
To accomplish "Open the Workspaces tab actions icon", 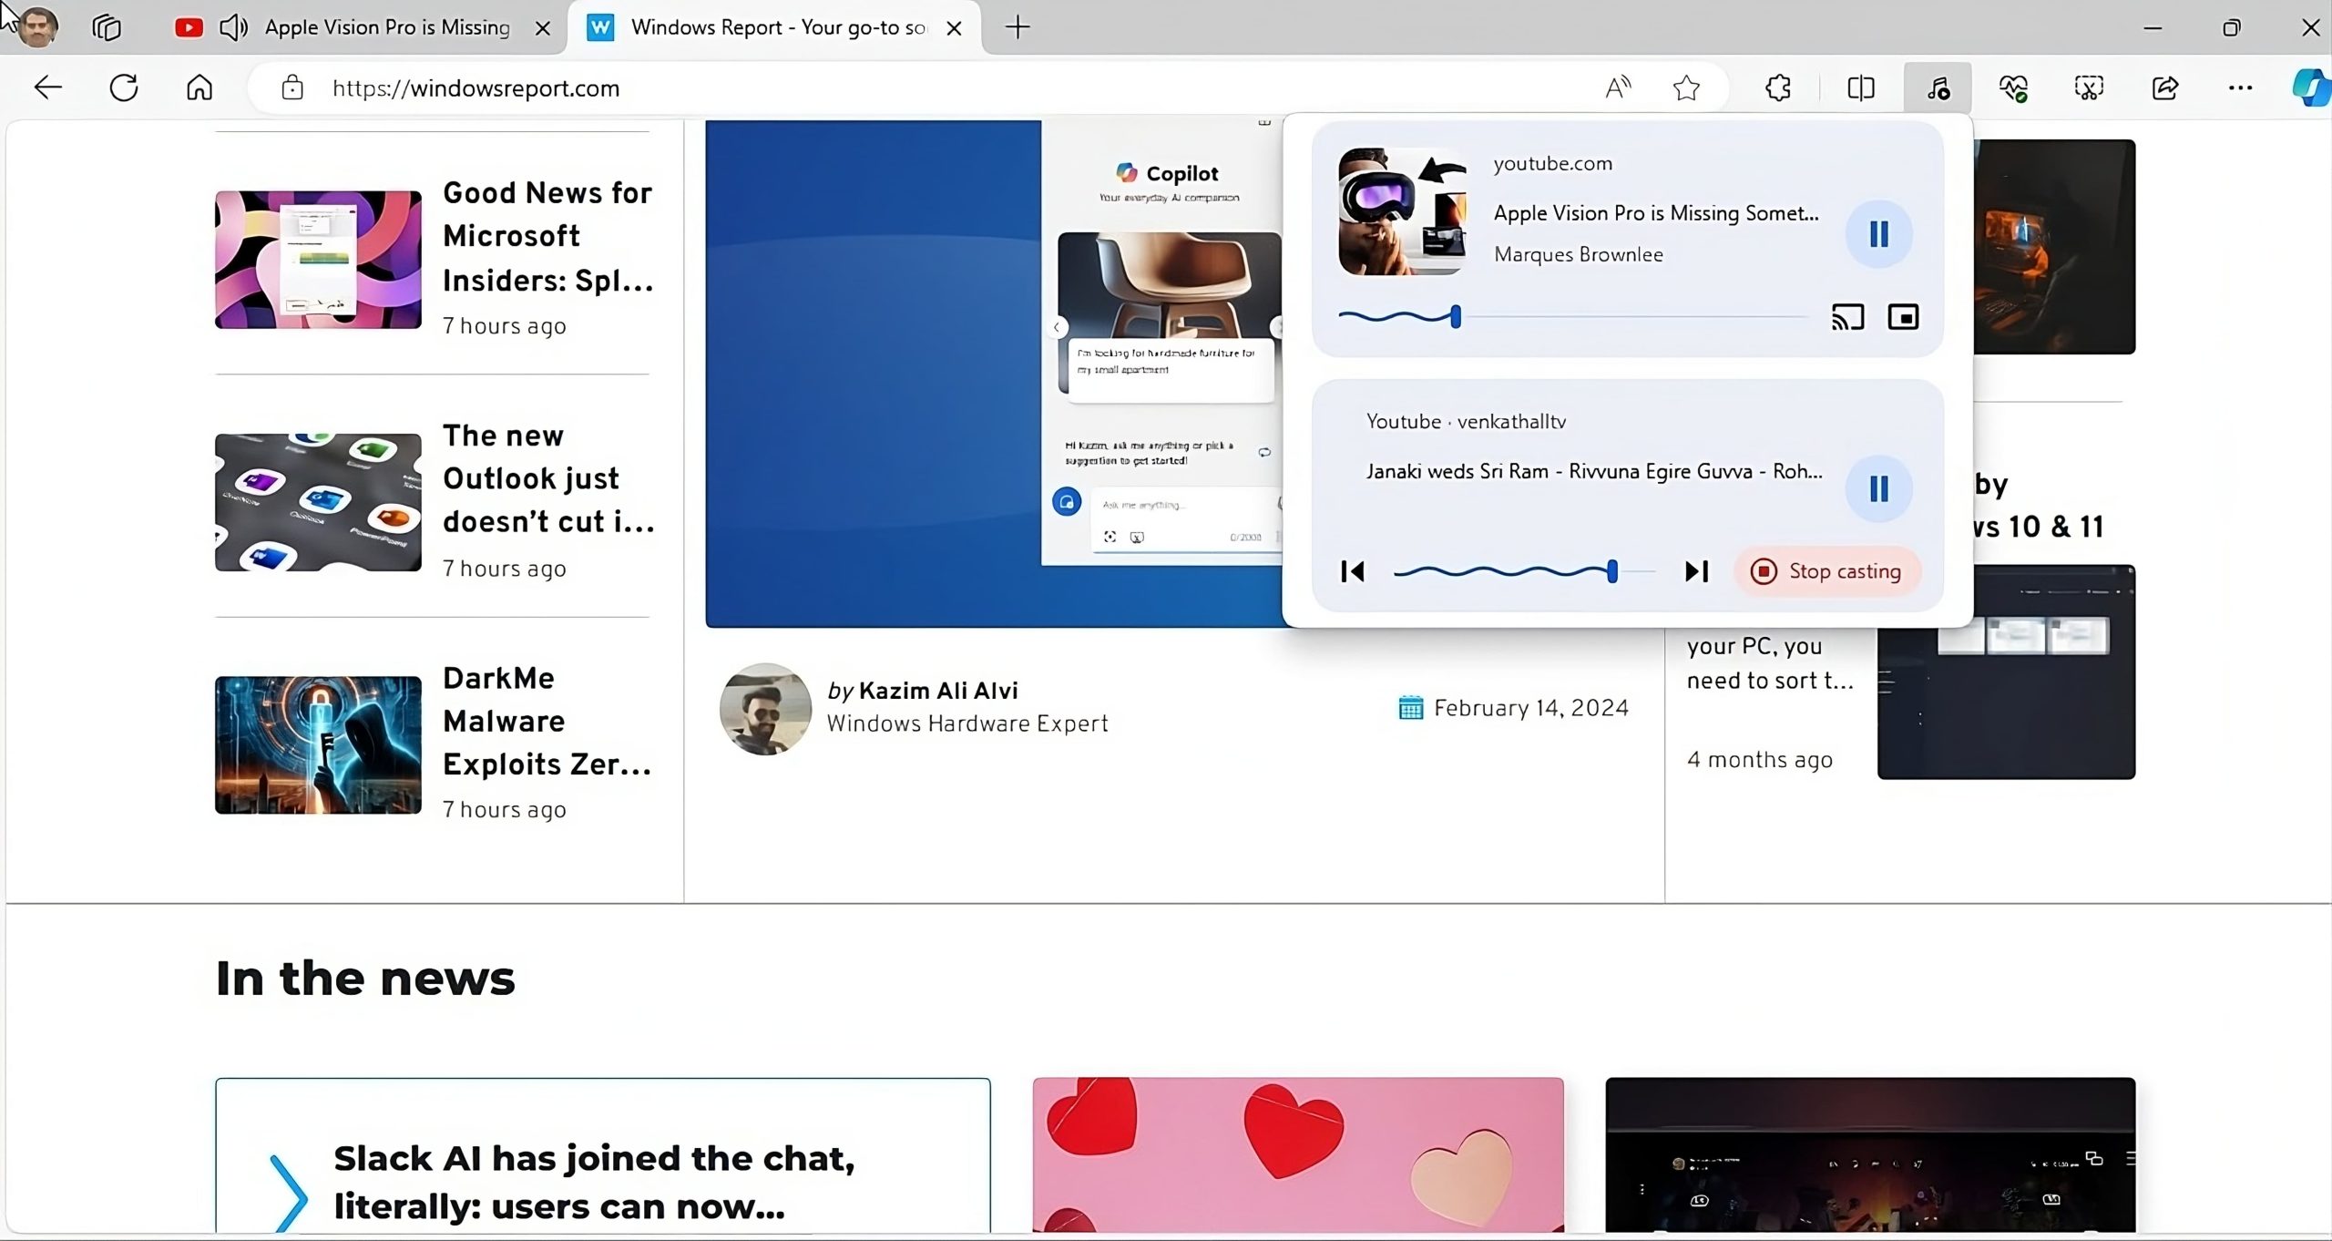I will (x=107, y=27).
